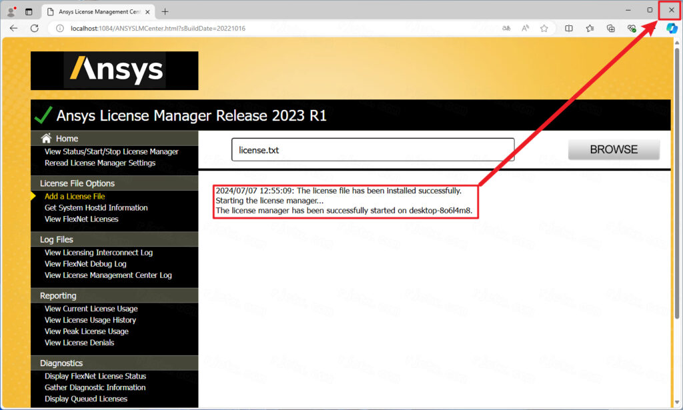Viewport: 683px width, 410px height.
Task: Open the Split screen icon
Action: click(569, 28)
